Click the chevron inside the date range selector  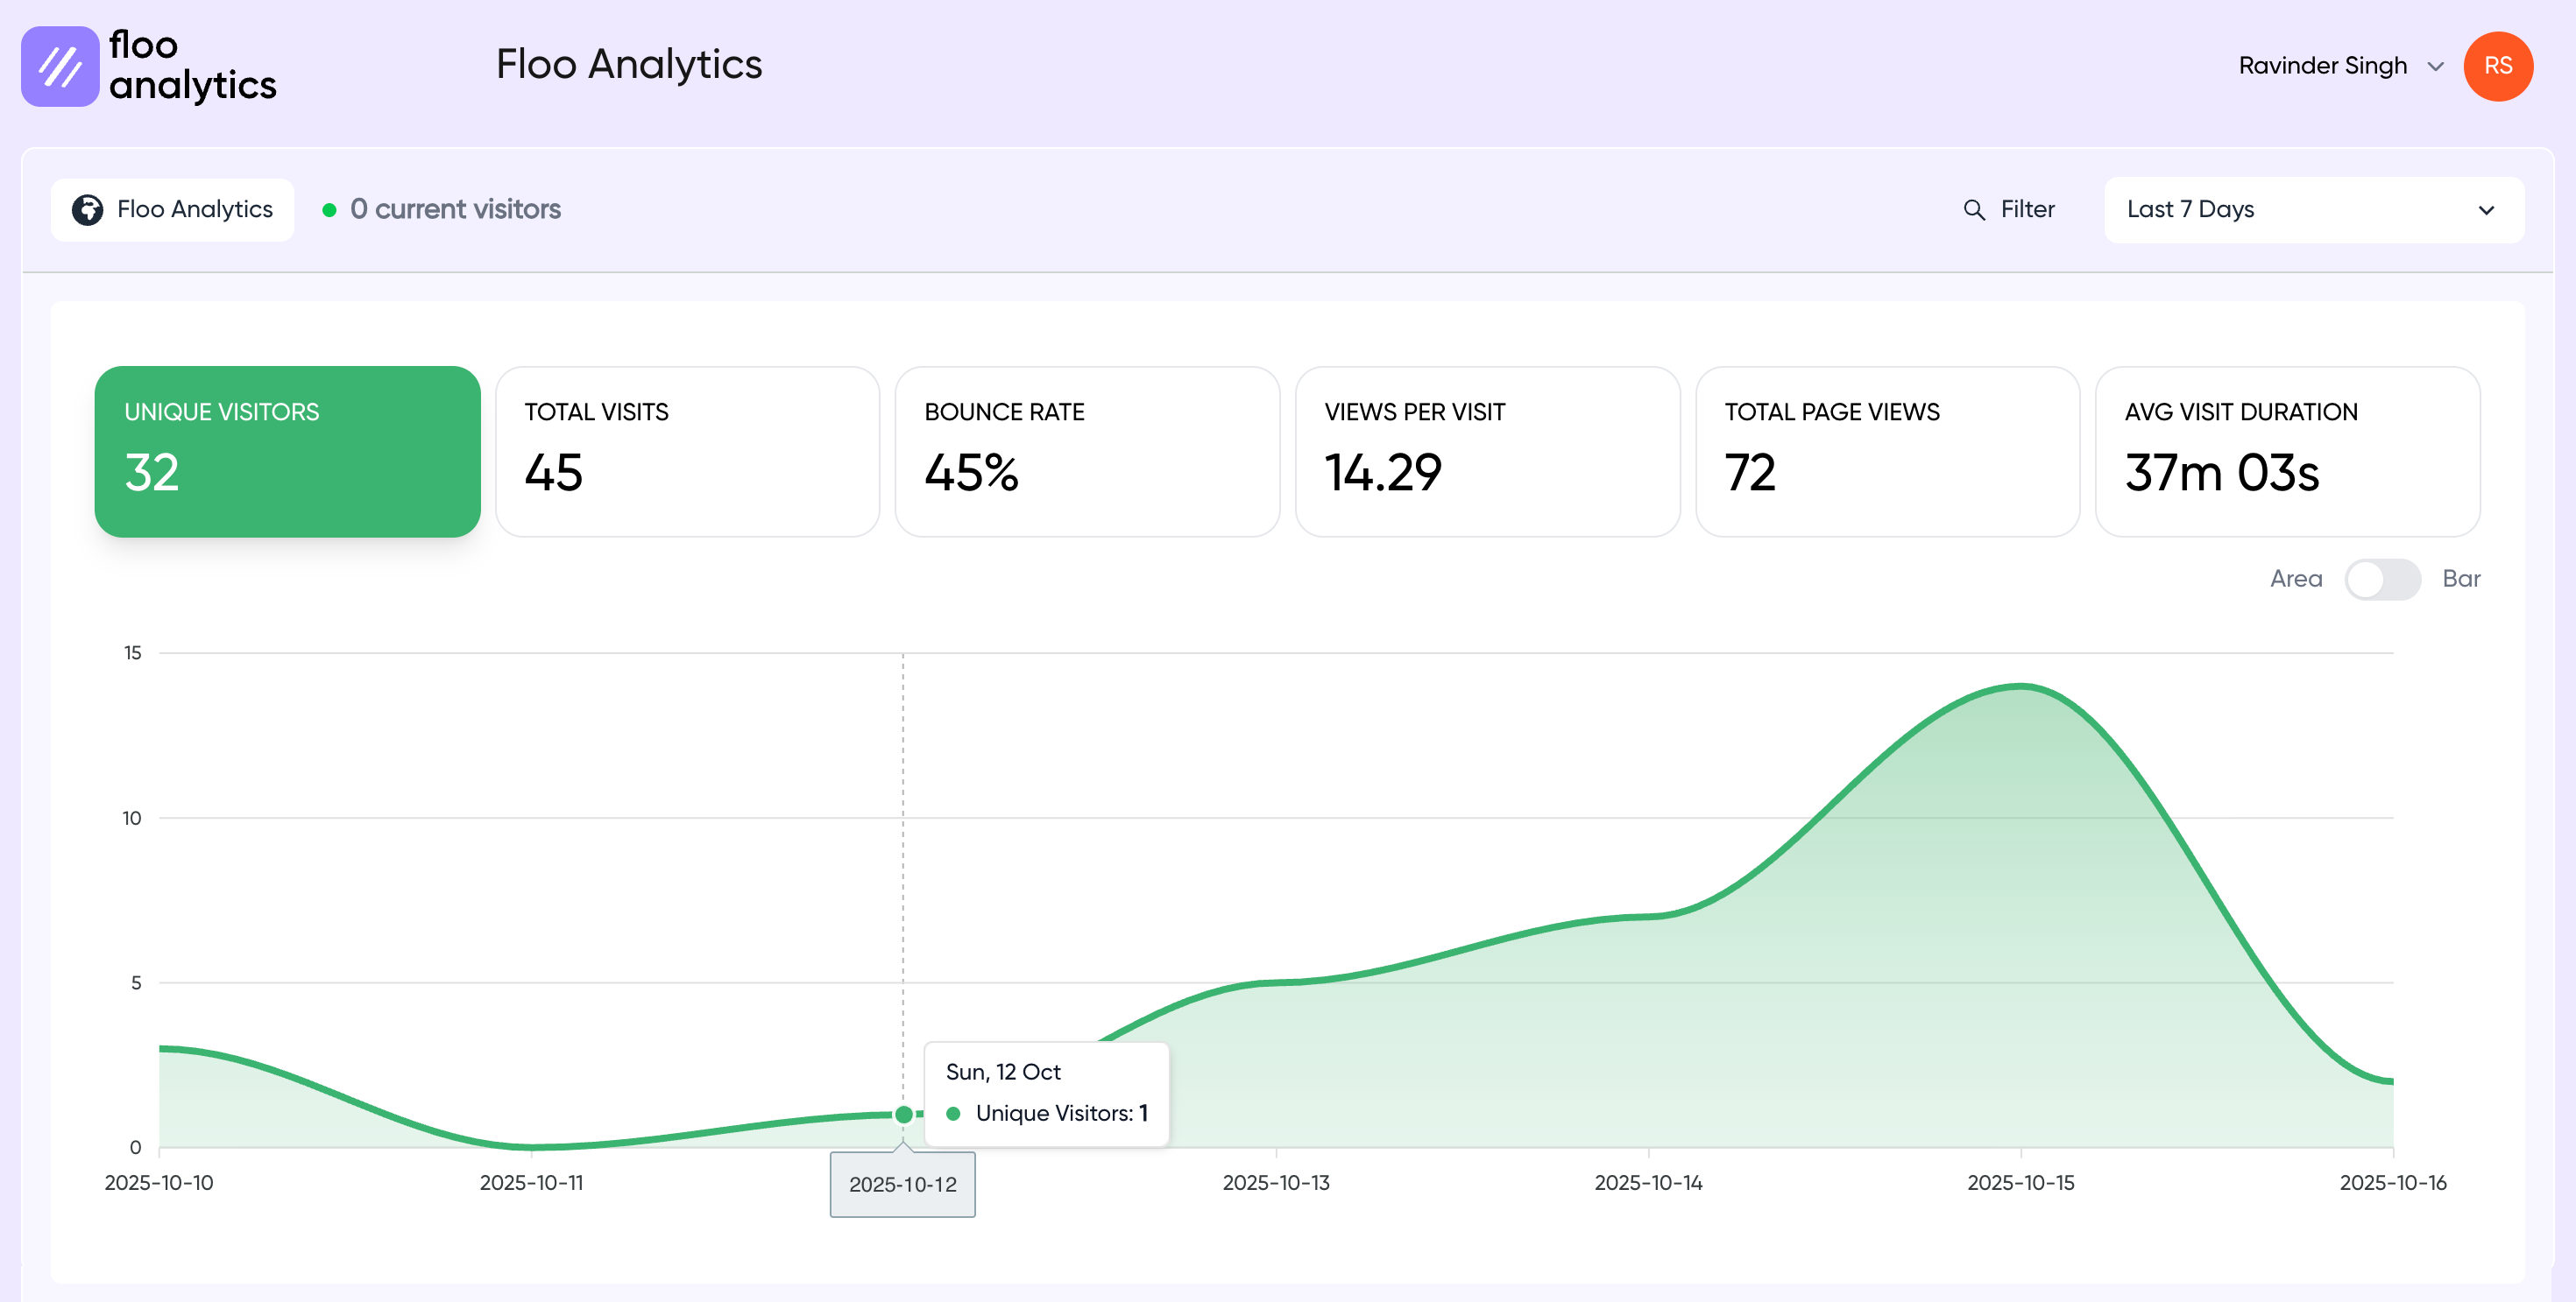(x=2486, y=211)
